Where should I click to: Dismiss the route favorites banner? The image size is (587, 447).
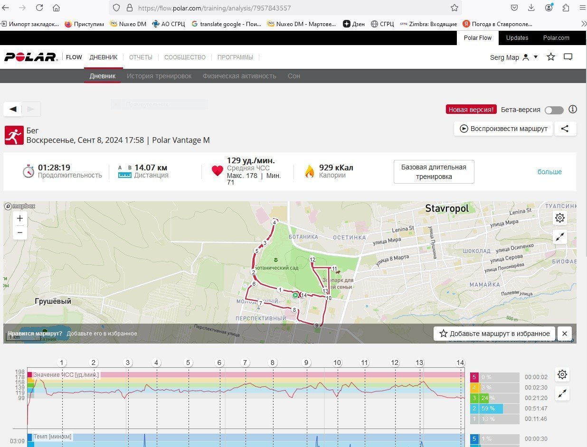coord(565,334)
